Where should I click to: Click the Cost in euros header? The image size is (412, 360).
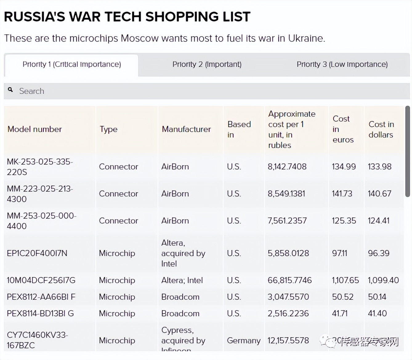(343, 129)
